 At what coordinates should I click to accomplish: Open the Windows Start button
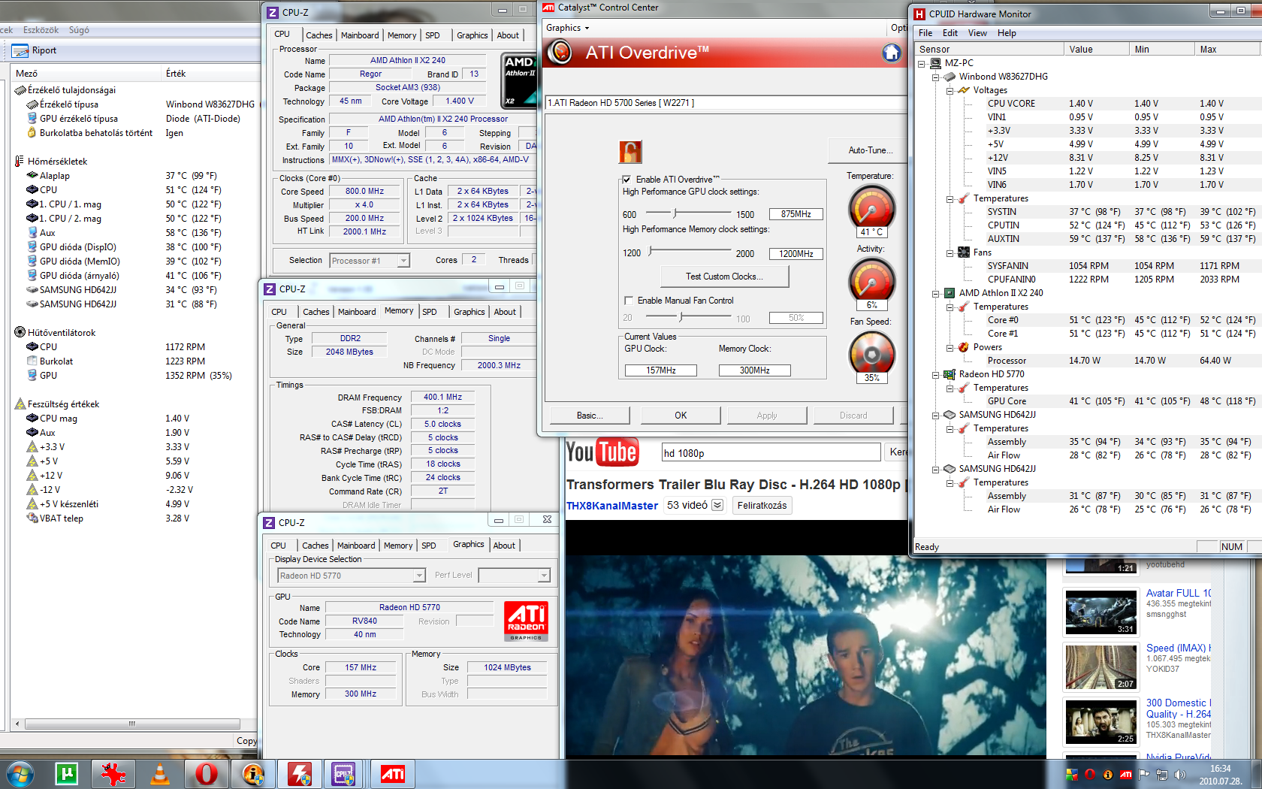(20, 774)
